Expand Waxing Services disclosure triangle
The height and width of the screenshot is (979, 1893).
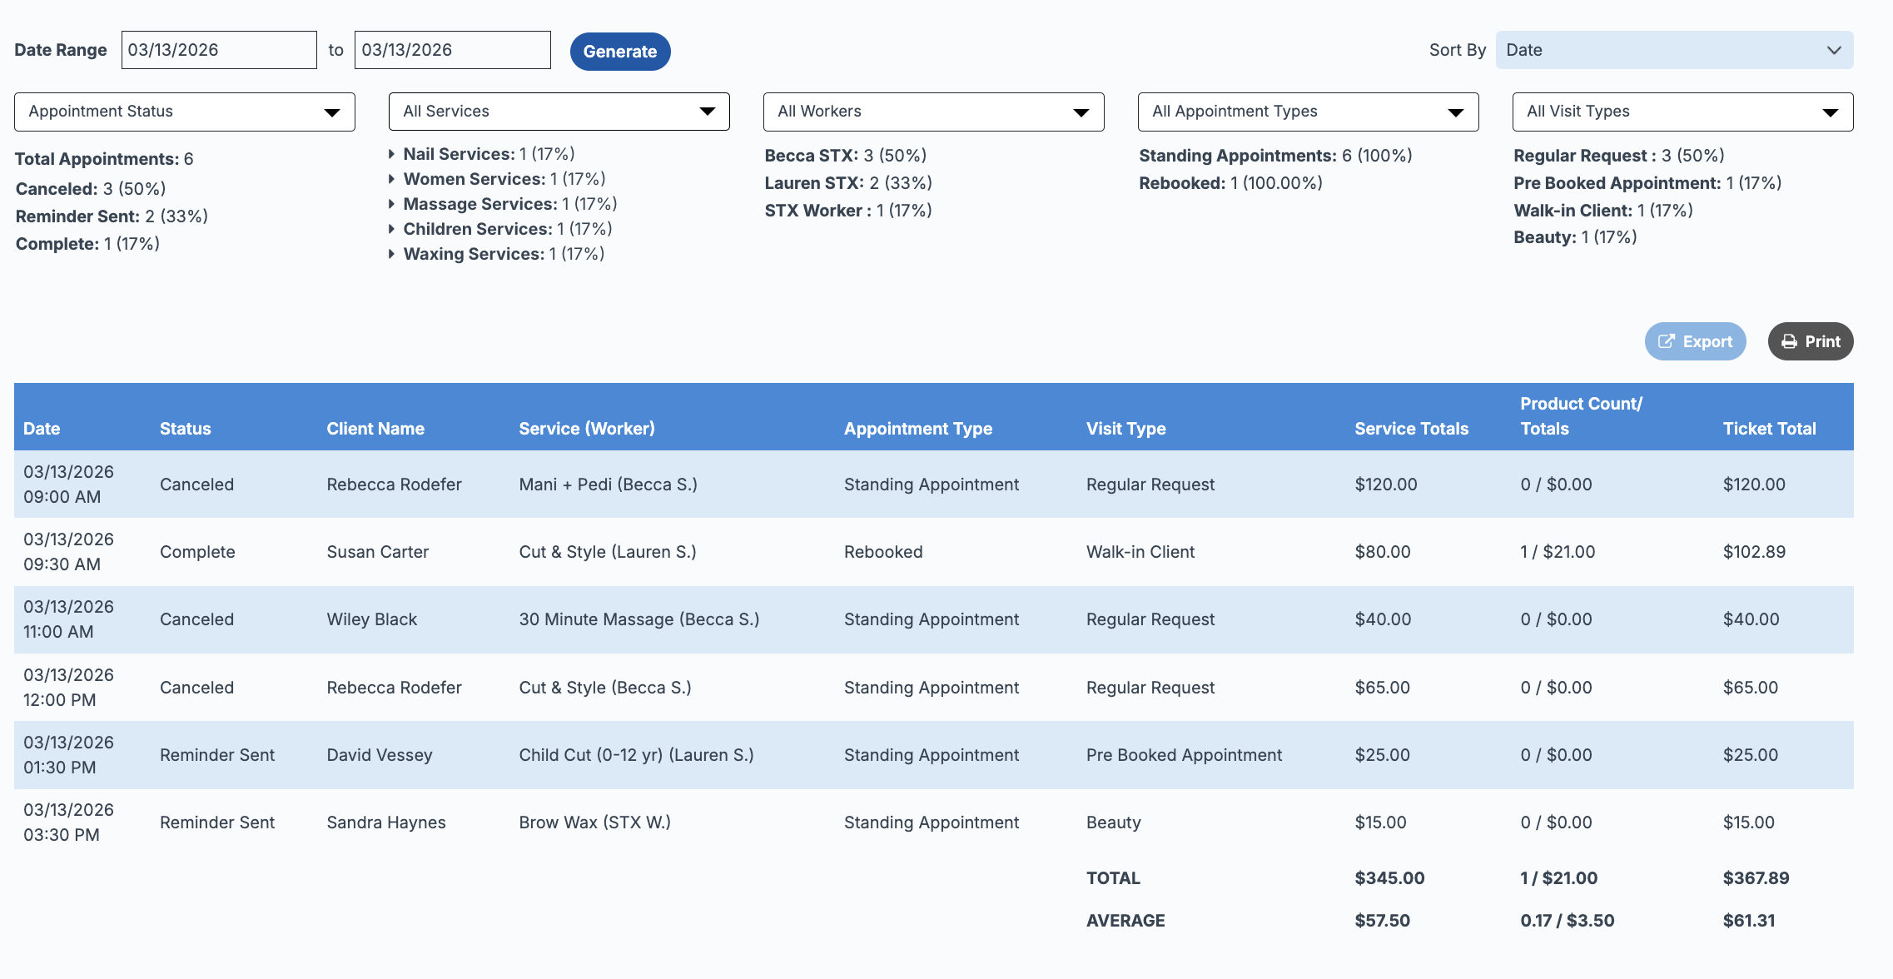391,254
